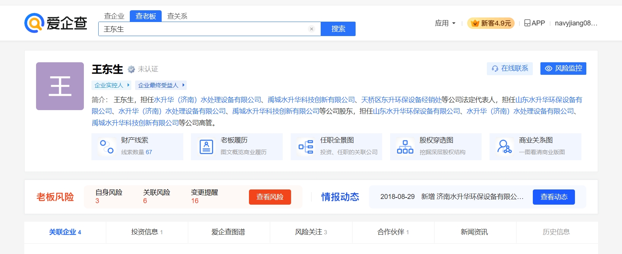Open the 风险关注 tab
Viewport: 622px width, 254px height.
[x=311, y=232]
